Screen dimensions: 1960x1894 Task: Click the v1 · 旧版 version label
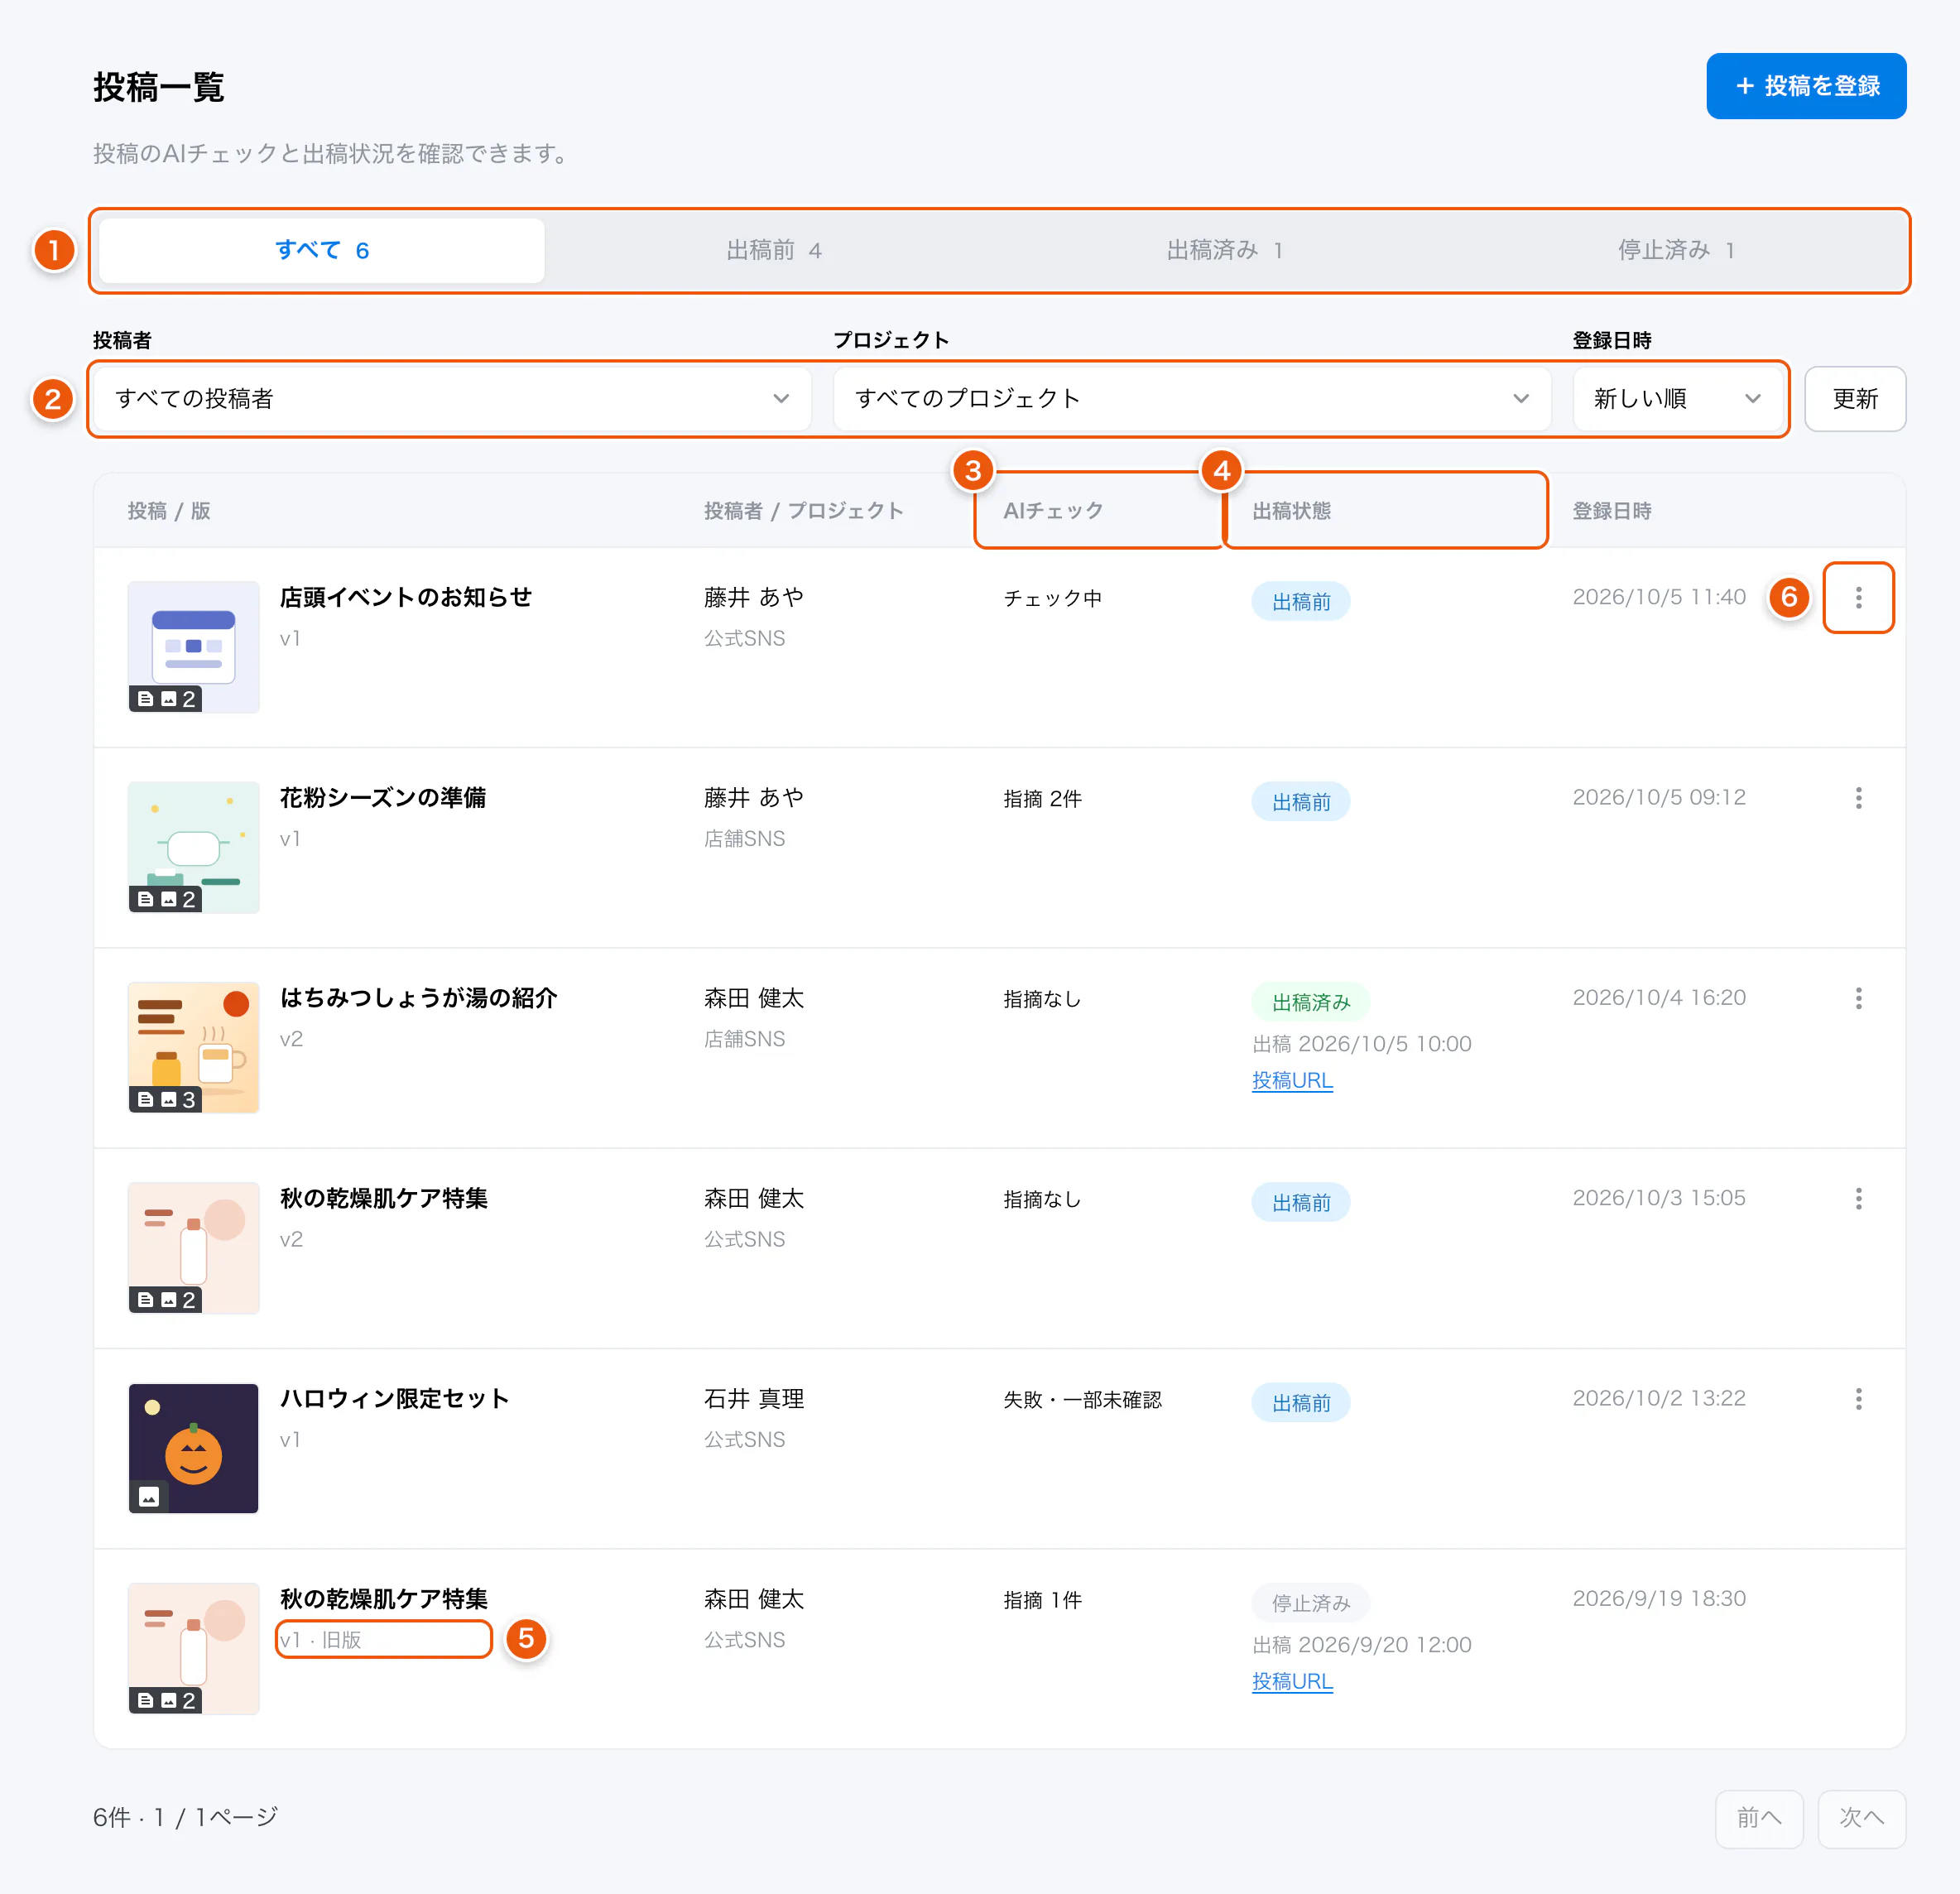tap(321, 1639)
